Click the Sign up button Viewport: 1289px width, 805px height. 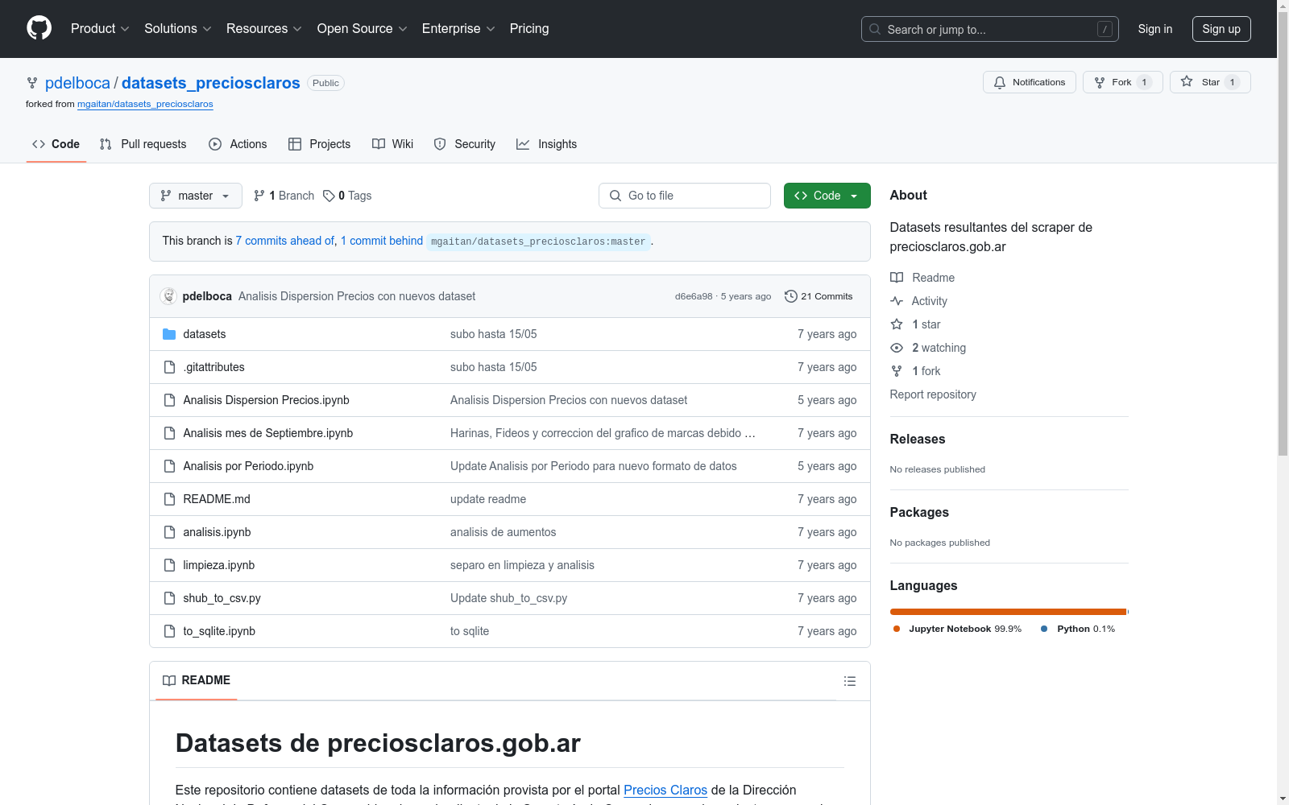pos(1221,29)
